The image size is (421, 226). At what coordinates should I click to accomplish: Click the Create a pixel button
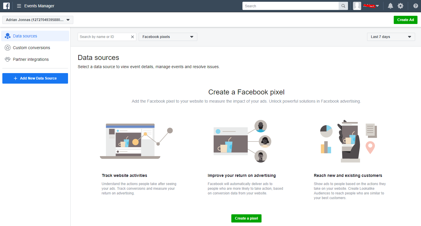[x=246, y=218]
